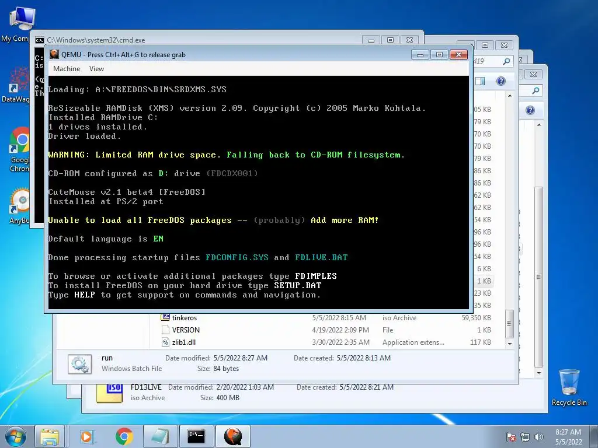Screen dimensions: 598x448
Task: Open Chrome from the taskbar
Action: pyautogui.click(x=124, y=436)
